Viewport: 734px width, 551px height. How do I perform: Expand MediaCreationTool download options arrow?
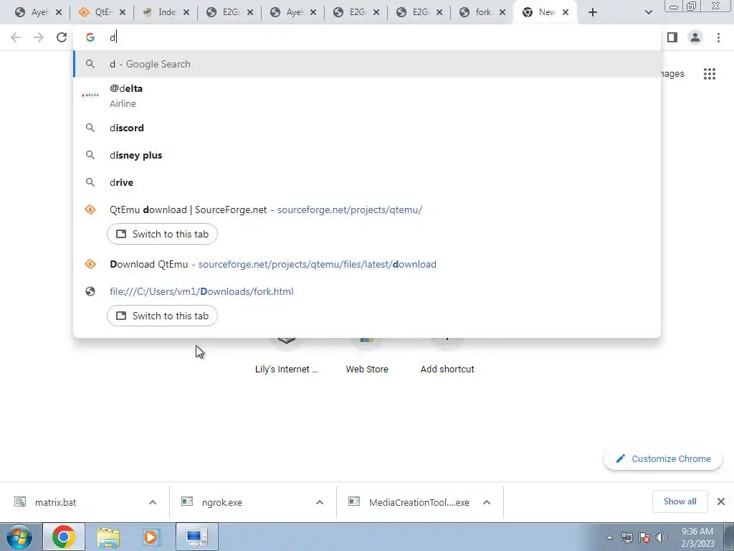487,502
